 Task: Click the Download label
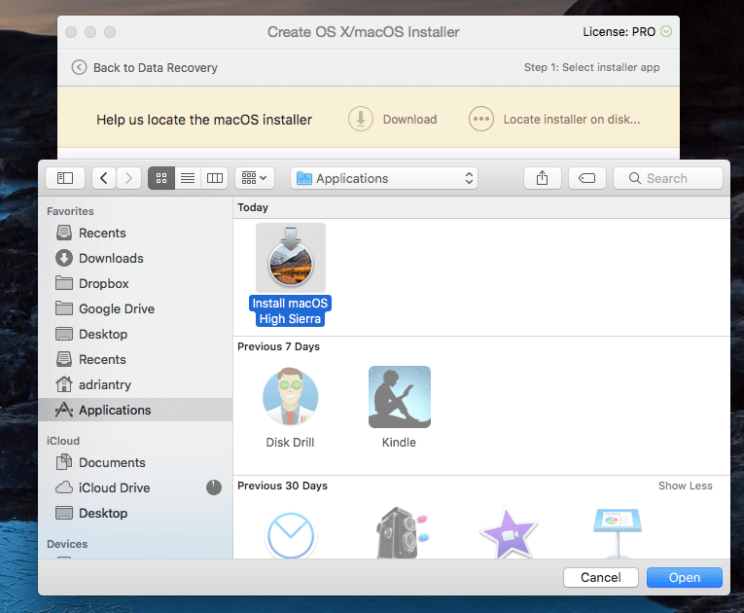[410, 119]
